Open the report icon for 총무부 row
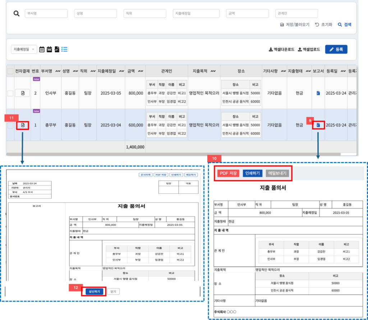The image size is (368, 320). click(318, 125)
